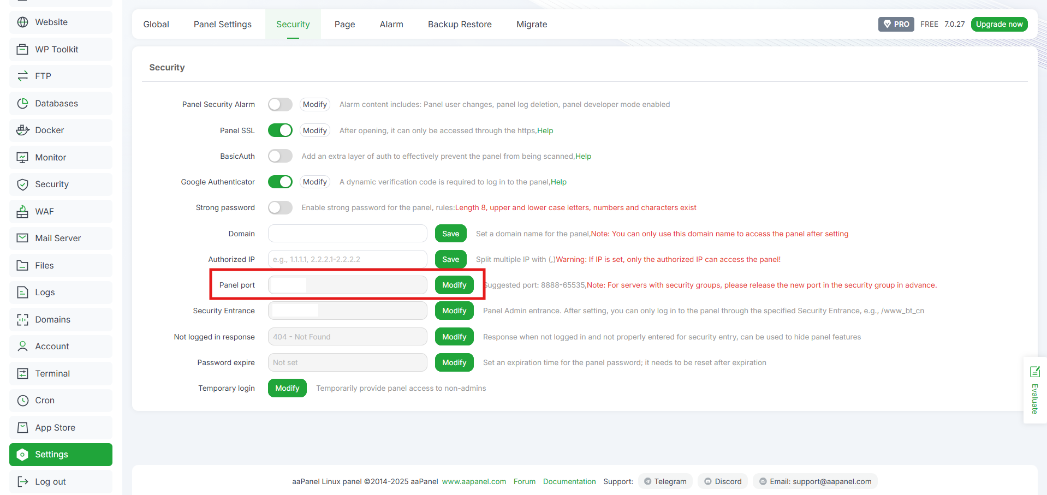Click the Docker whale icon
This screenshot has width=1047, height=495.
pos(22,130)
